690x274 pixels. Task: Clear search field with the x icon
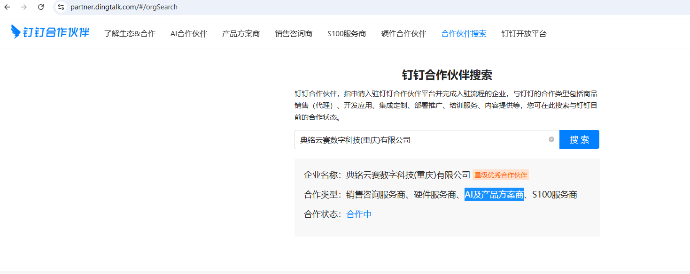(x=551, y=139)
